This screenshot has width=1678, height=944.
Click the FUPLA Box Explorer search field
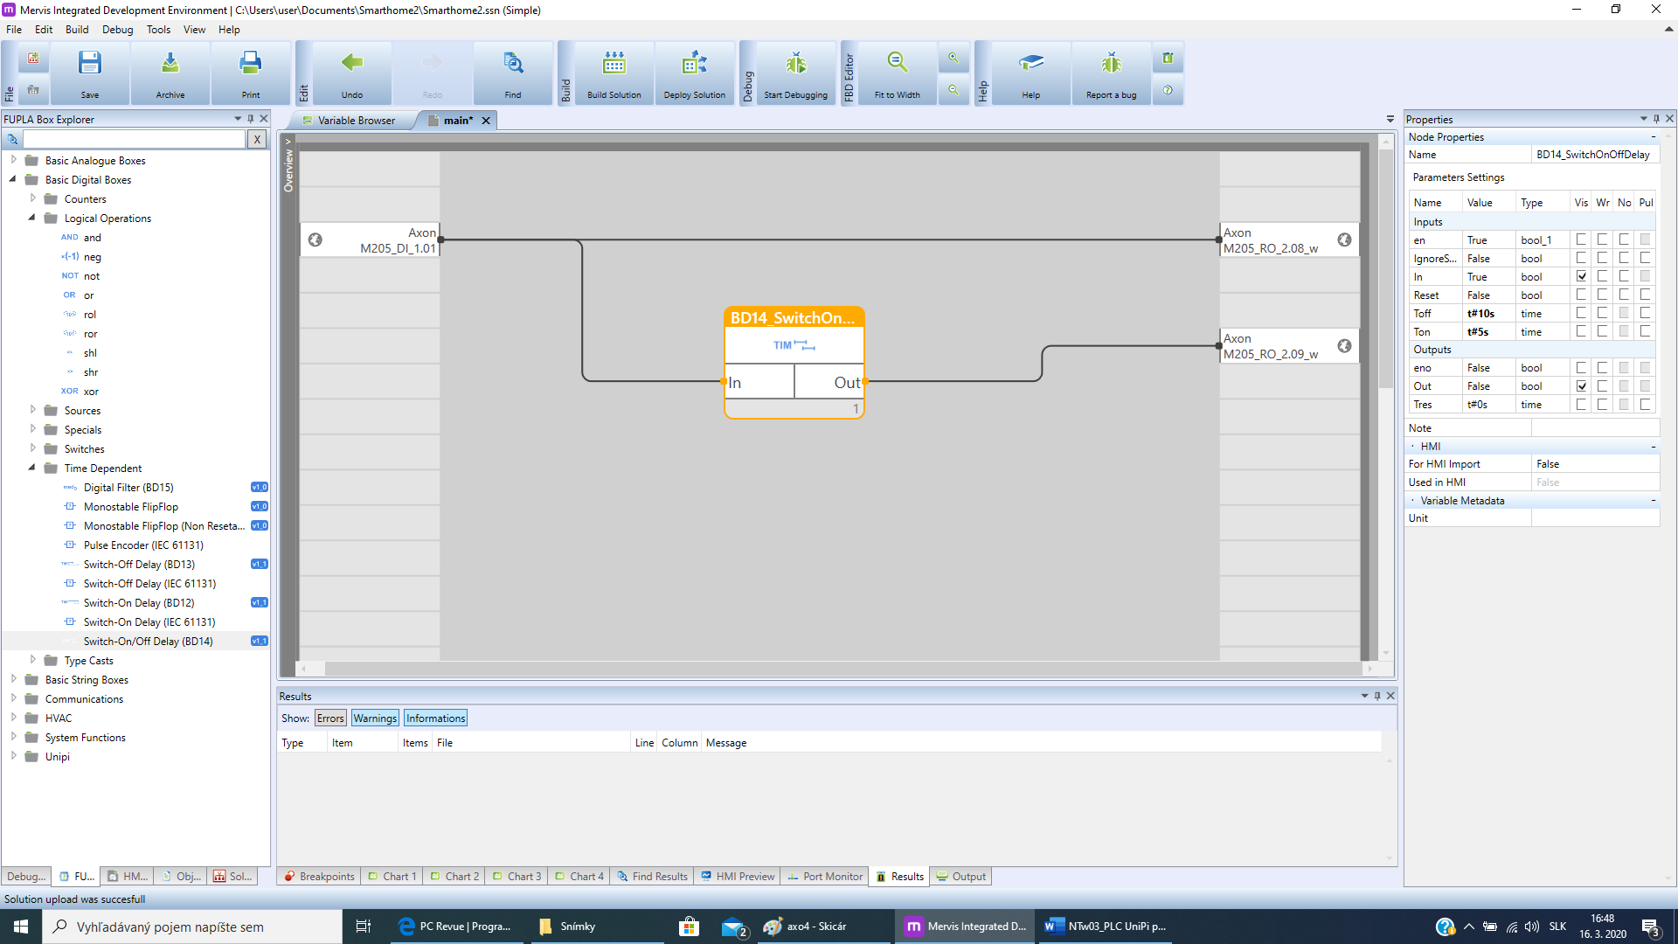[134, 139]
